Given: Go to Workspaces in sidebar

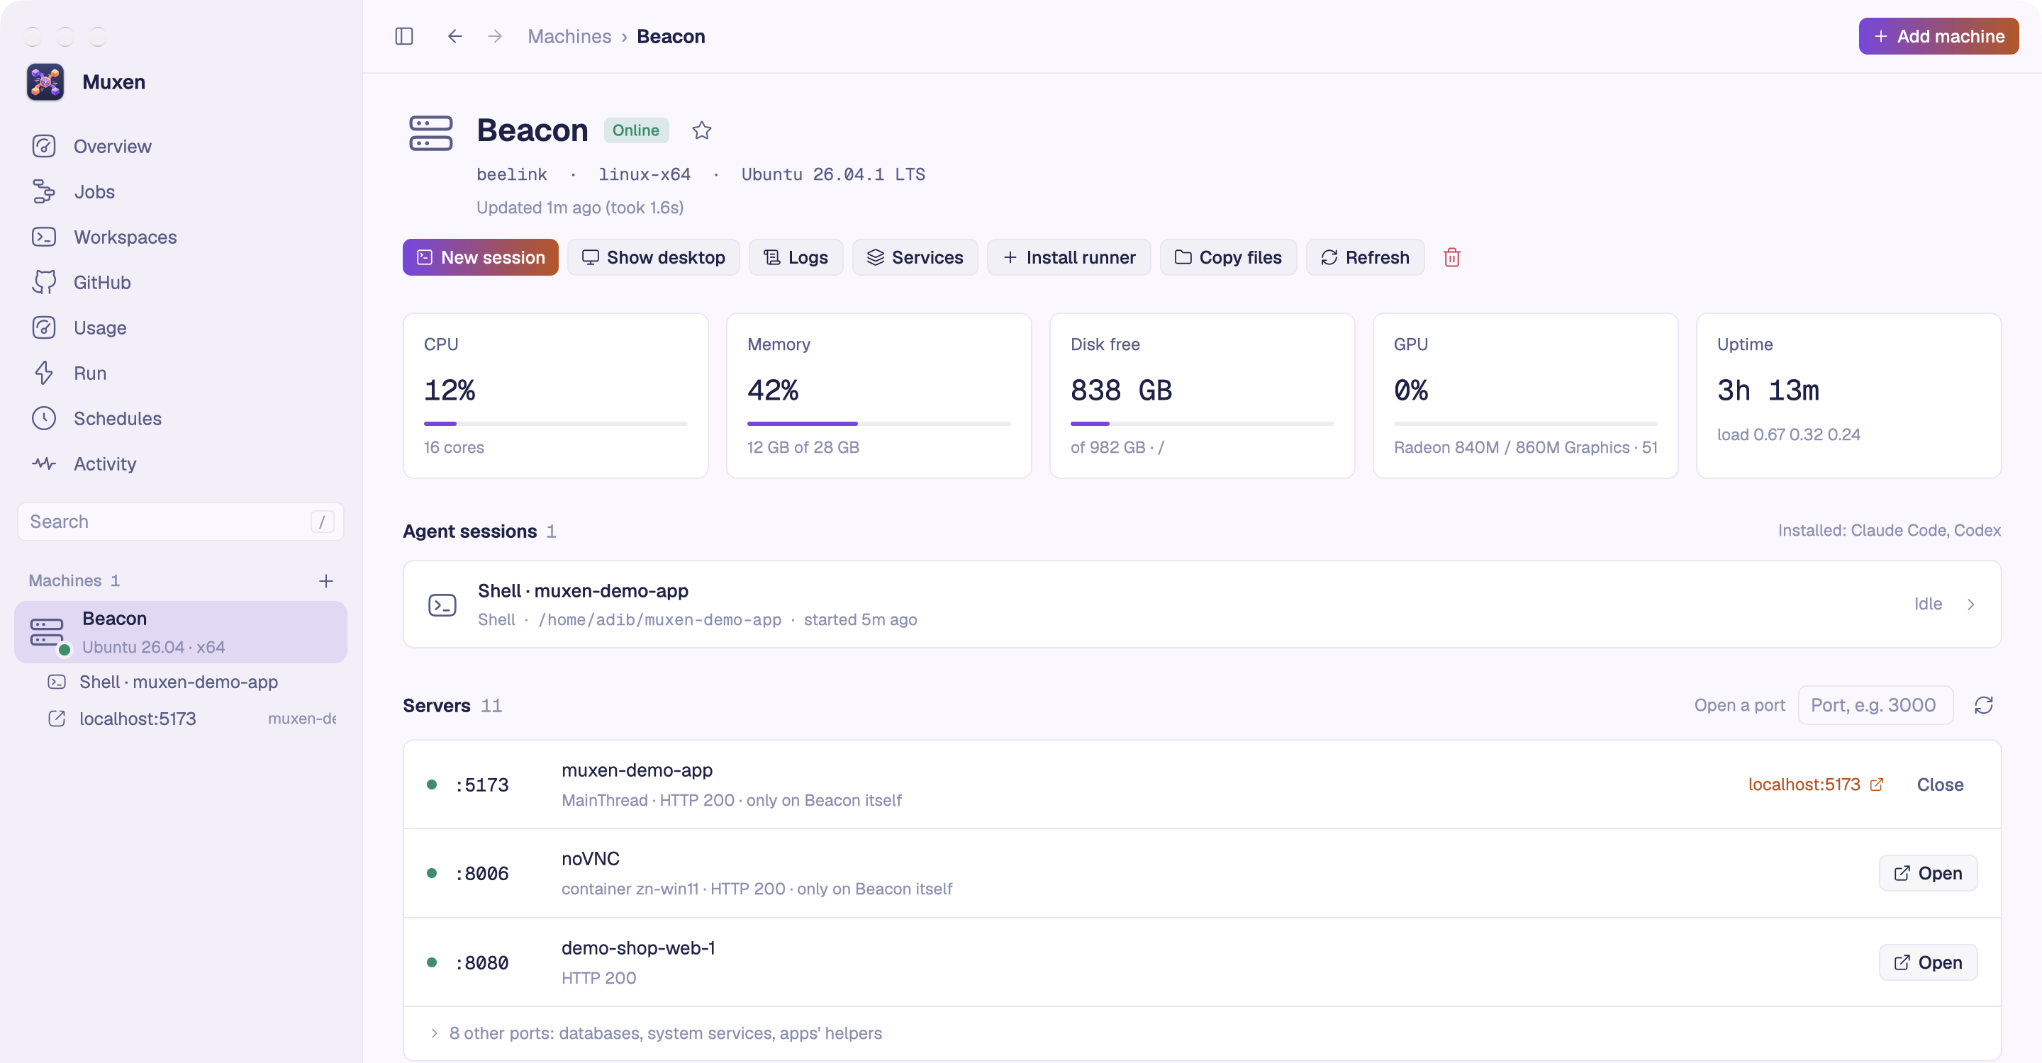Looking at the screenshot, I should pos(181,237).
